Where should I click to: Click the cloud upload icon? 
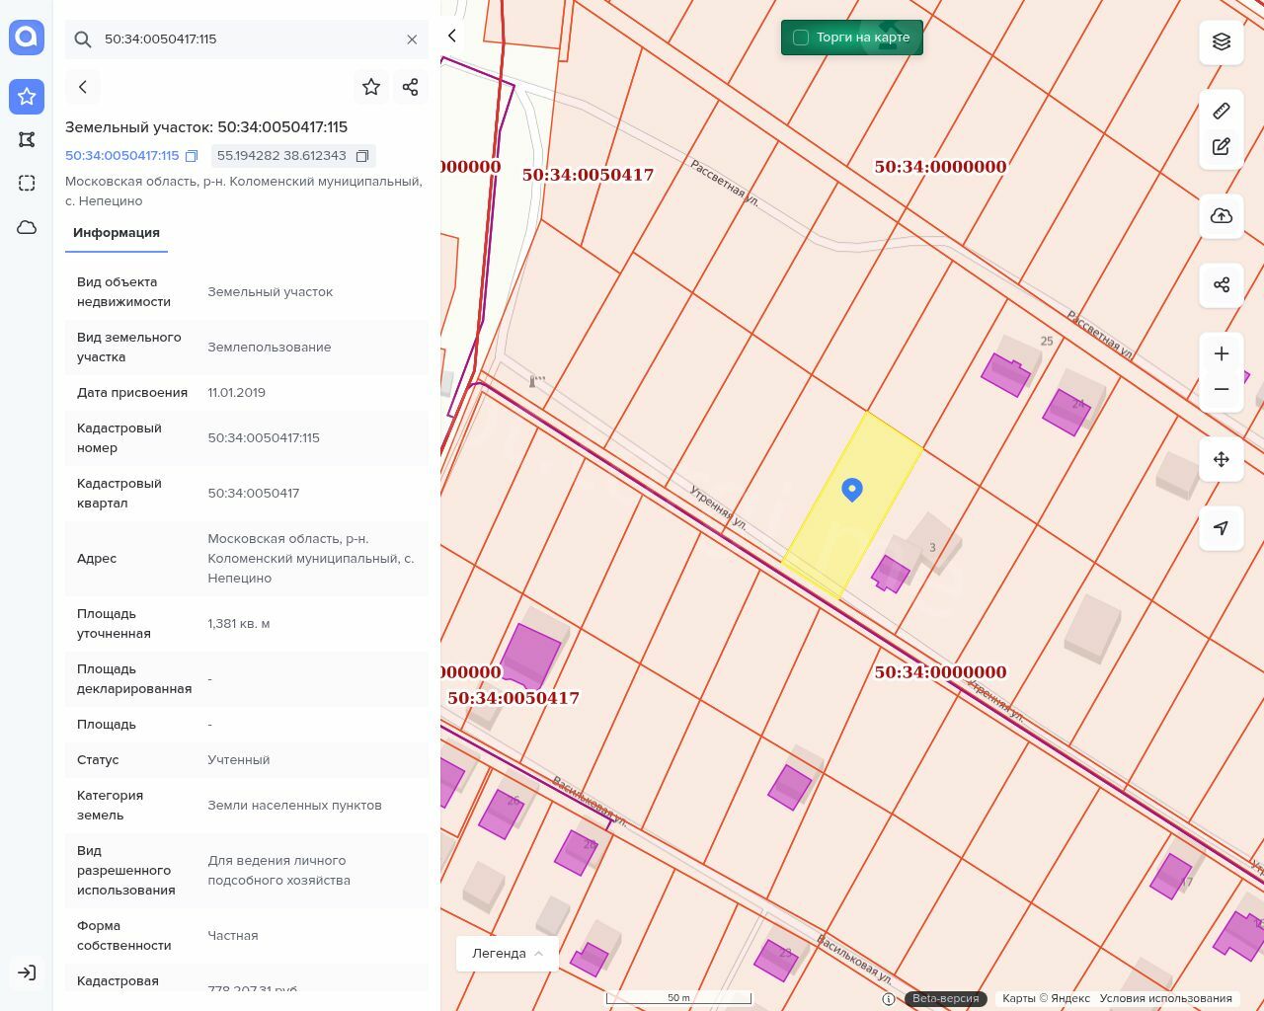1222,216
